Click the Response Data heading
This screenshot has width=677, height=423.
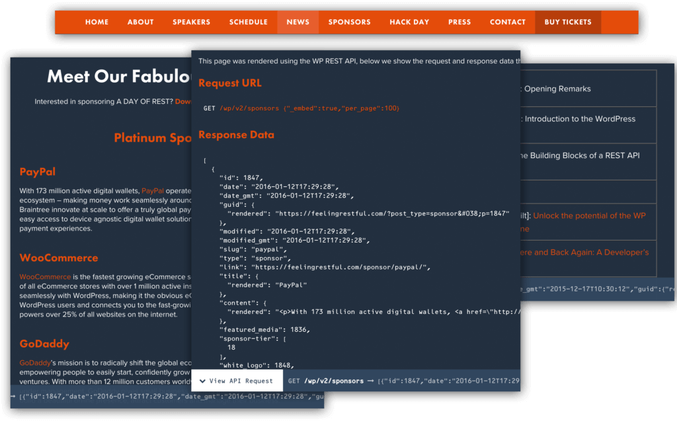pyautogui.click(x=236, y=135)
